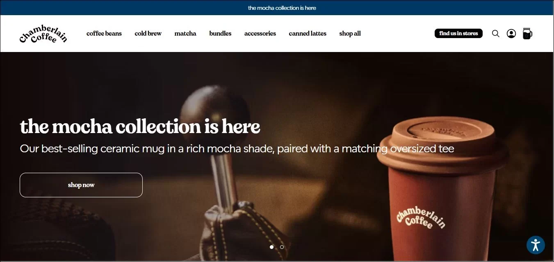Click the ceramic mug description subheading
554x262 pixels.
[237, 149]
